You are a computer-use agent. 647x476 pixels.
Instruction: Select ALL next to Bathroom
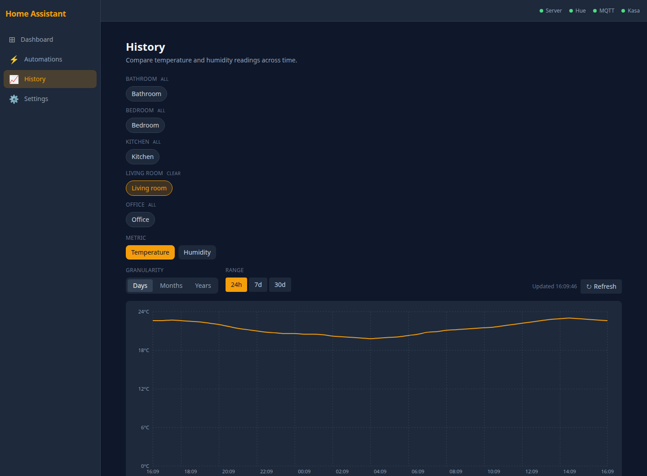point(164,79)
